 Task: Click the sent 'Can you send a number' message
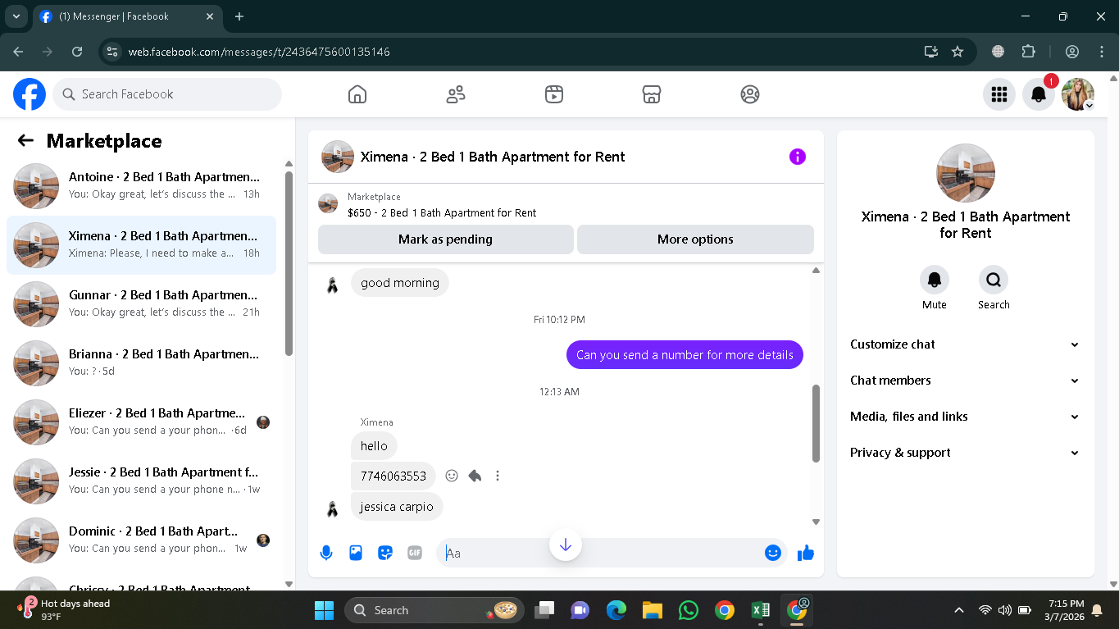(685, 355)
